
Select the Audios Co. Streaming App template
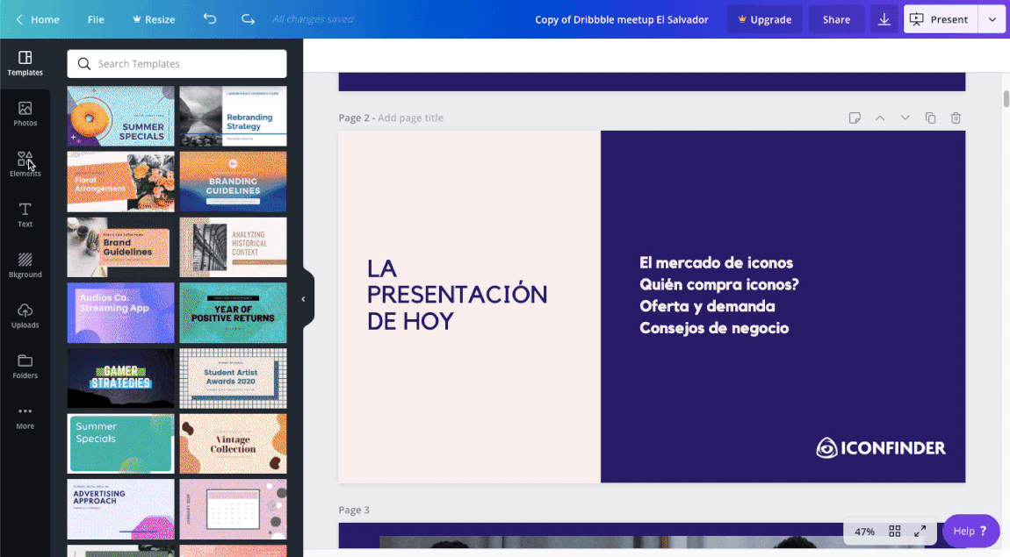point(120,312)
